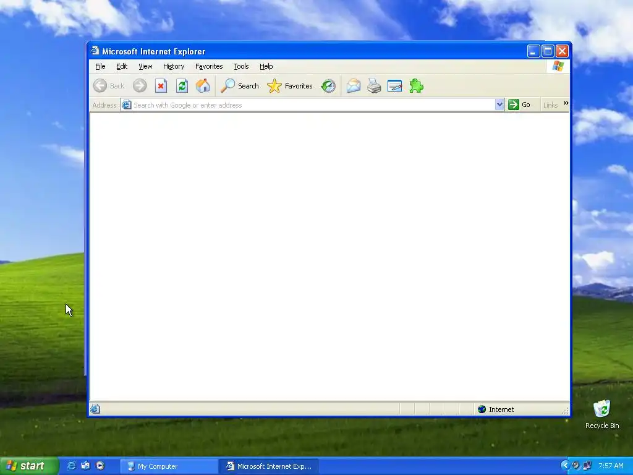Open the View menu
Image resolution: width=633 pixels, height=475 pixels.
(x=145, y=66)
